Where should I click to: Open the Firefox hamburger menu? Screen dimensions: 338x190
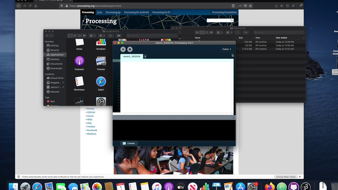tap(301, 6)
